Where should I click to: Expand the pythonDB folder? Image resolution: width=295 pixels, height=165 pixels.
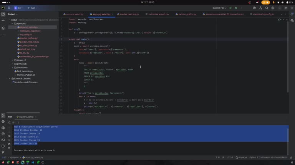pyautogui.click(x=12, y=64)
